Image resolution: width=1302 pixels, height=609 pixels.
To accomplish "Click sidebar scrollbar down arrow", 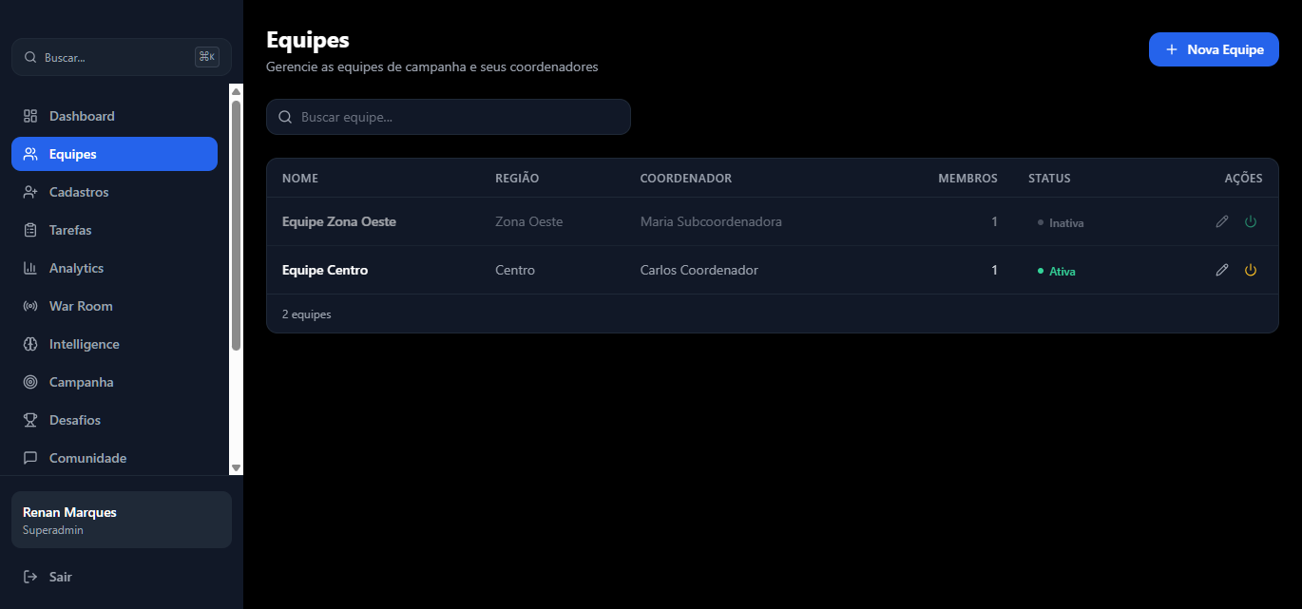I will pos(237,467).
